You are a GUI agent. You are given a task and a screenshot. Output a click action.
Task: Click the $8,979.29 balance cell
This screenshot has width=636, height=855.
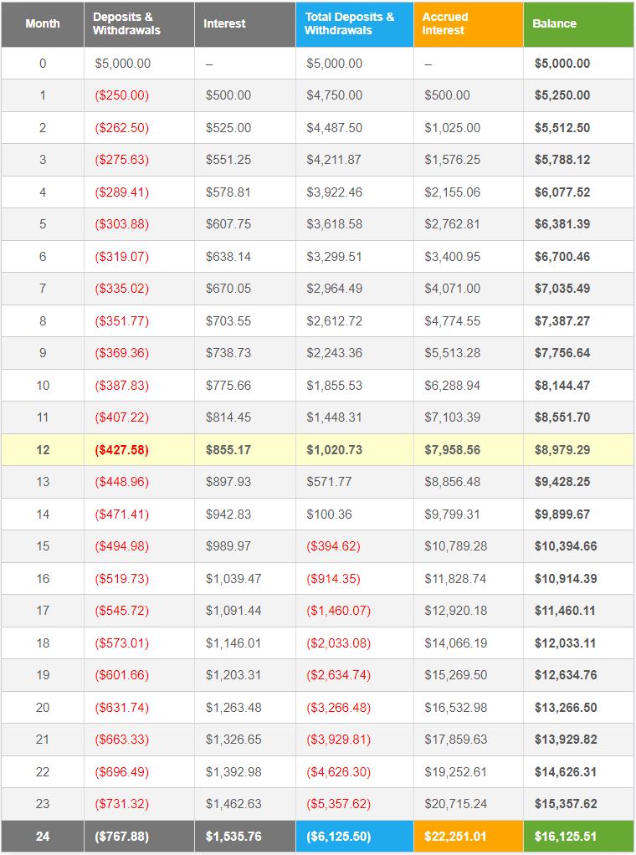(x=562, y=449)
